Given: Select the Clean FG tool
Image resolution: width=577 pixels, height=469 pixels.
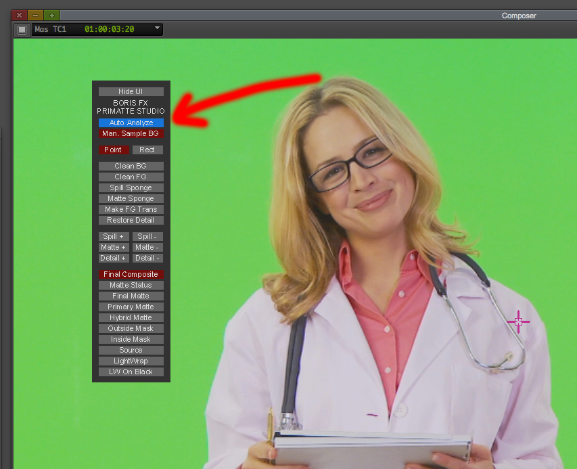Looking at the screenshot, I should point(131,177).
